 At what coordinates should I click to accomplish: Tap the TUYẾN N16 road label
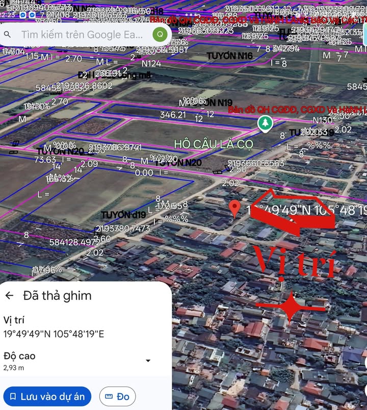coord(229,56)
